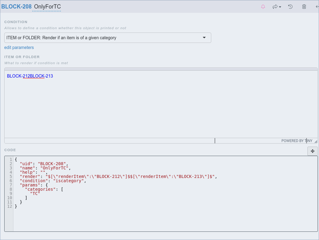Open the item history clock icon
Image resolution: width=319 pixels, height=240 pixels.
[290, 7]
